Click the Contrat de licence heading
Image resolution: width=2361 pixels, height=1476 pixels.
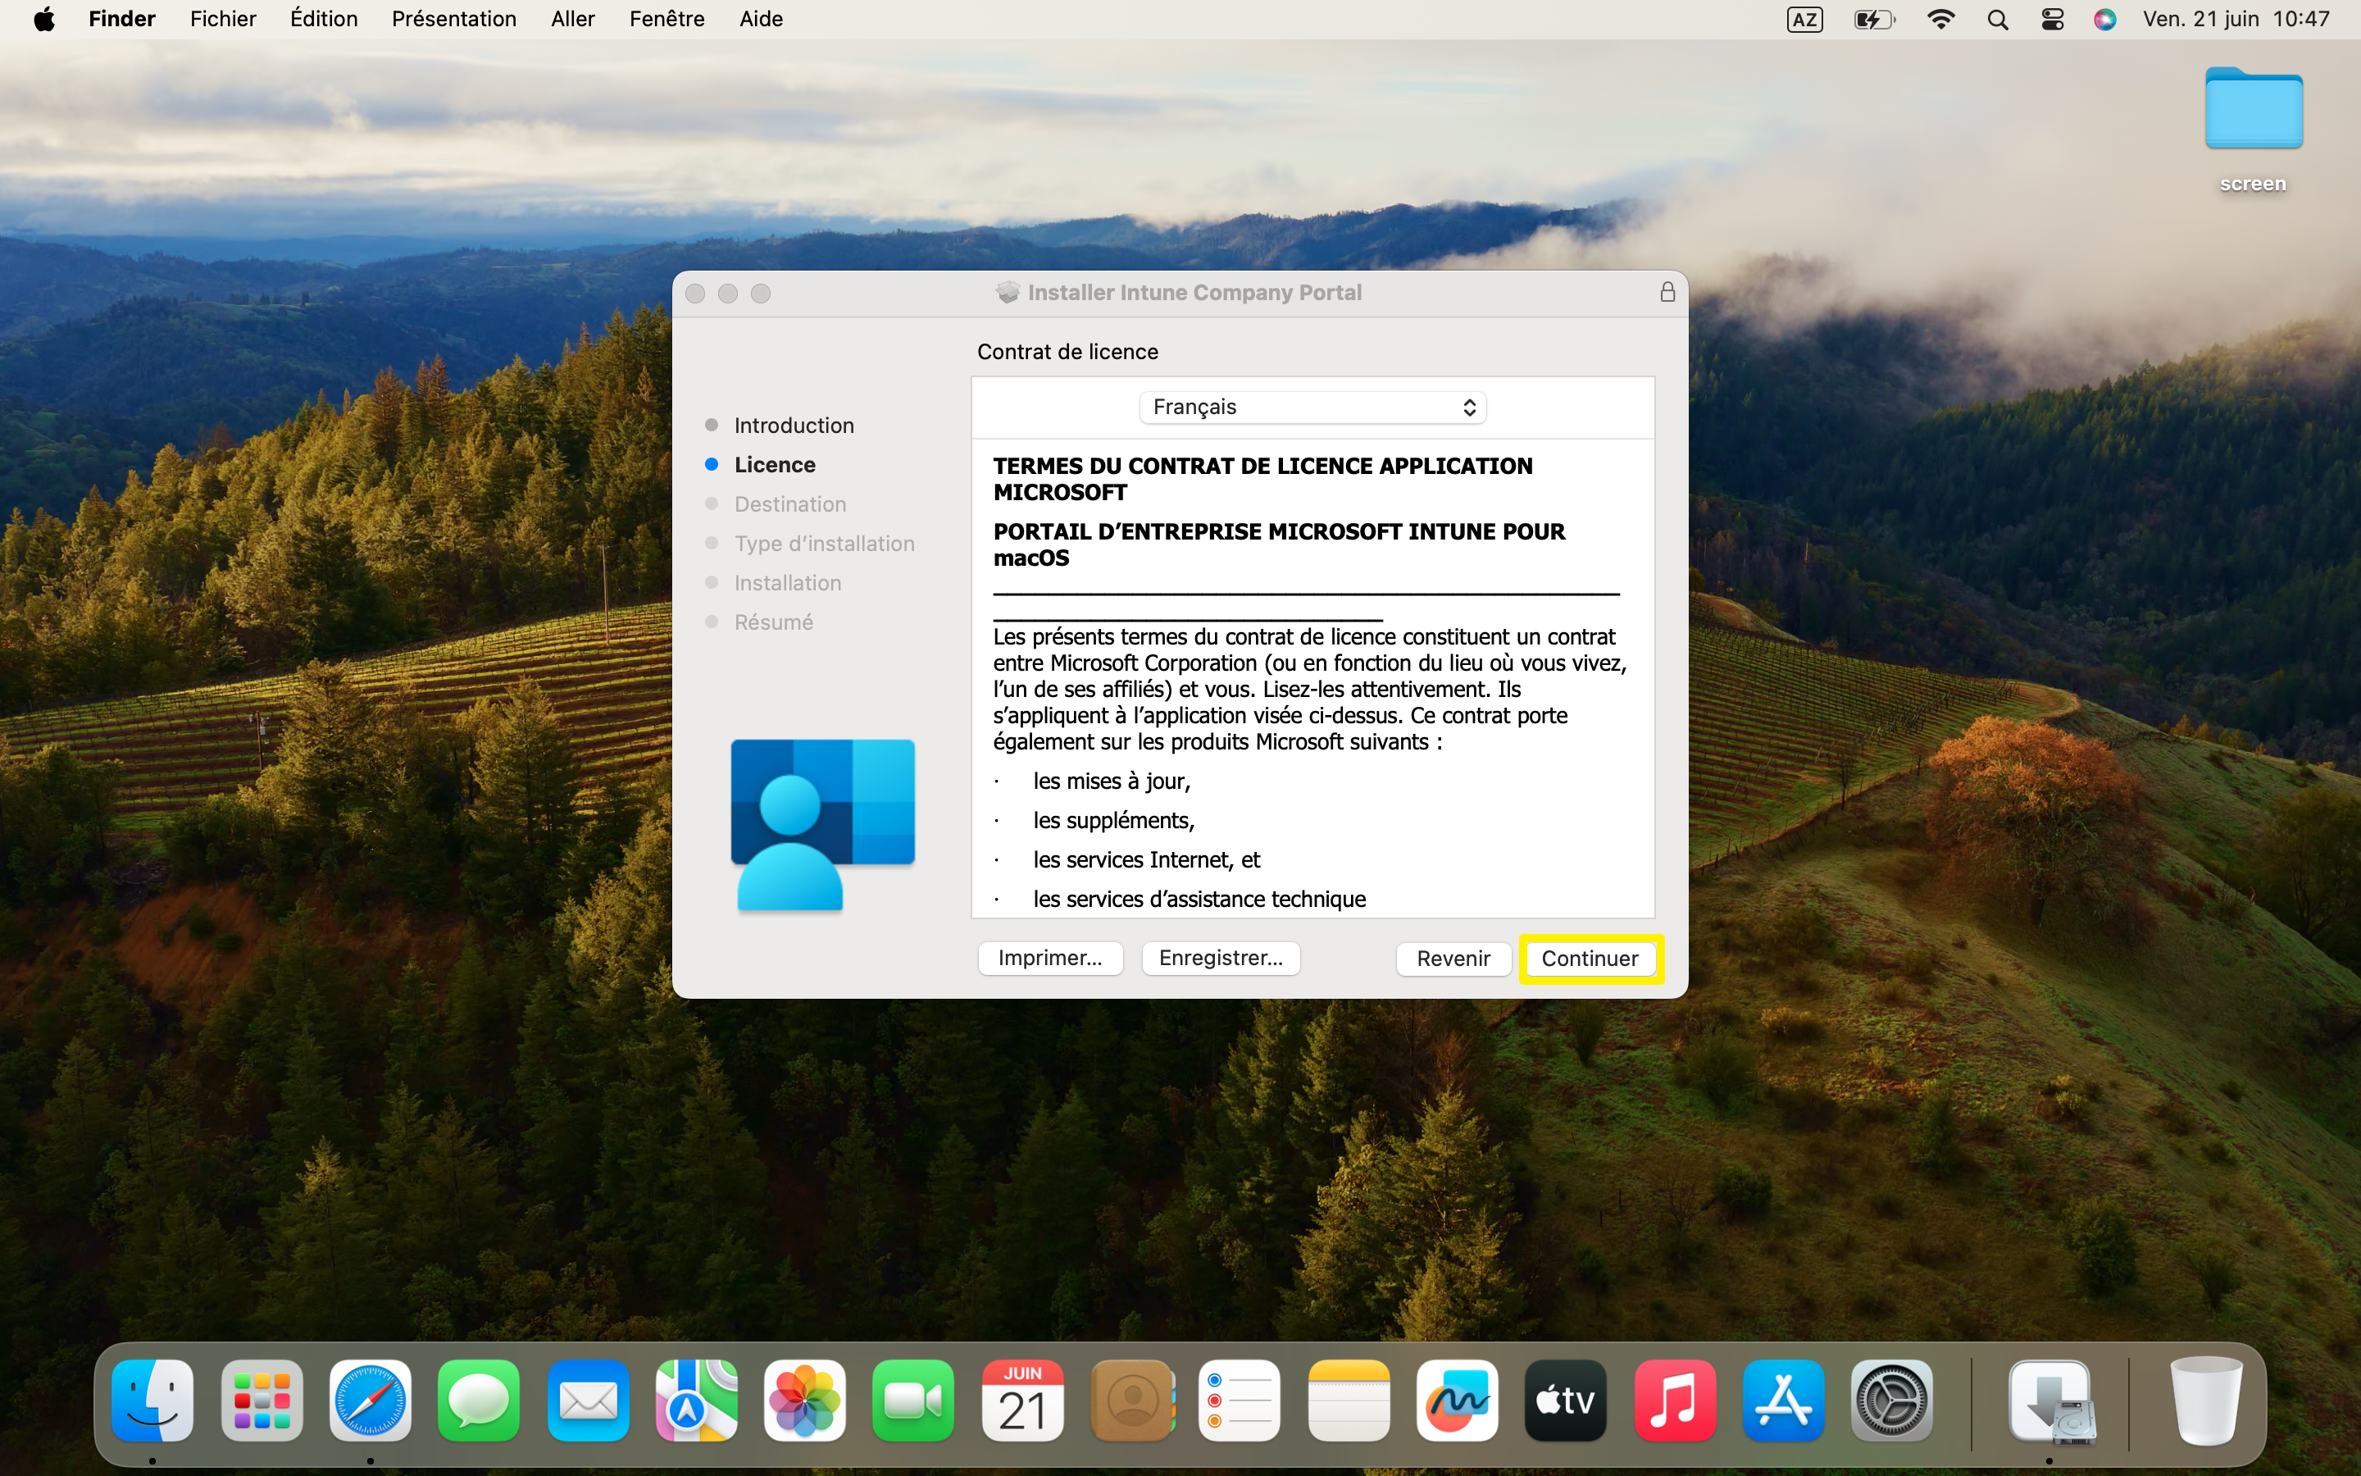coord(1067,352)
